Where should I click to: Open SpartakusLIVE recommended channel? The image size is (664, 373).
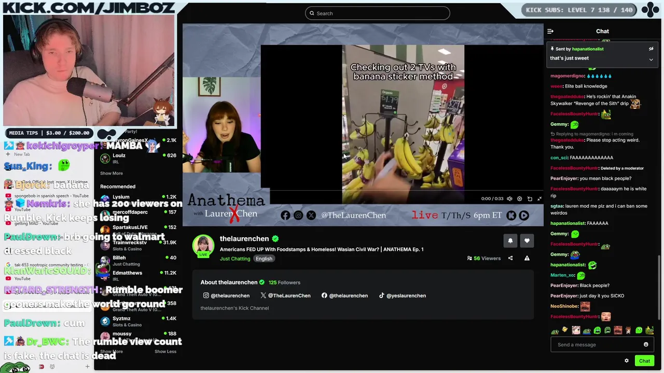137,229
